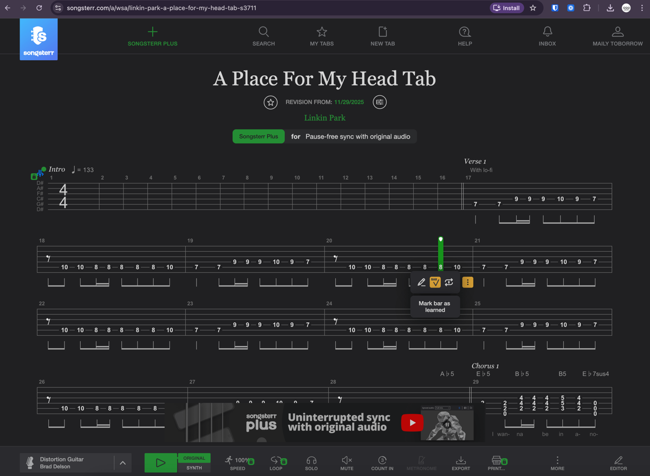Open the Search page
Image resolution: width=650 pixels, height=476 pixels.
coord(264,37)
